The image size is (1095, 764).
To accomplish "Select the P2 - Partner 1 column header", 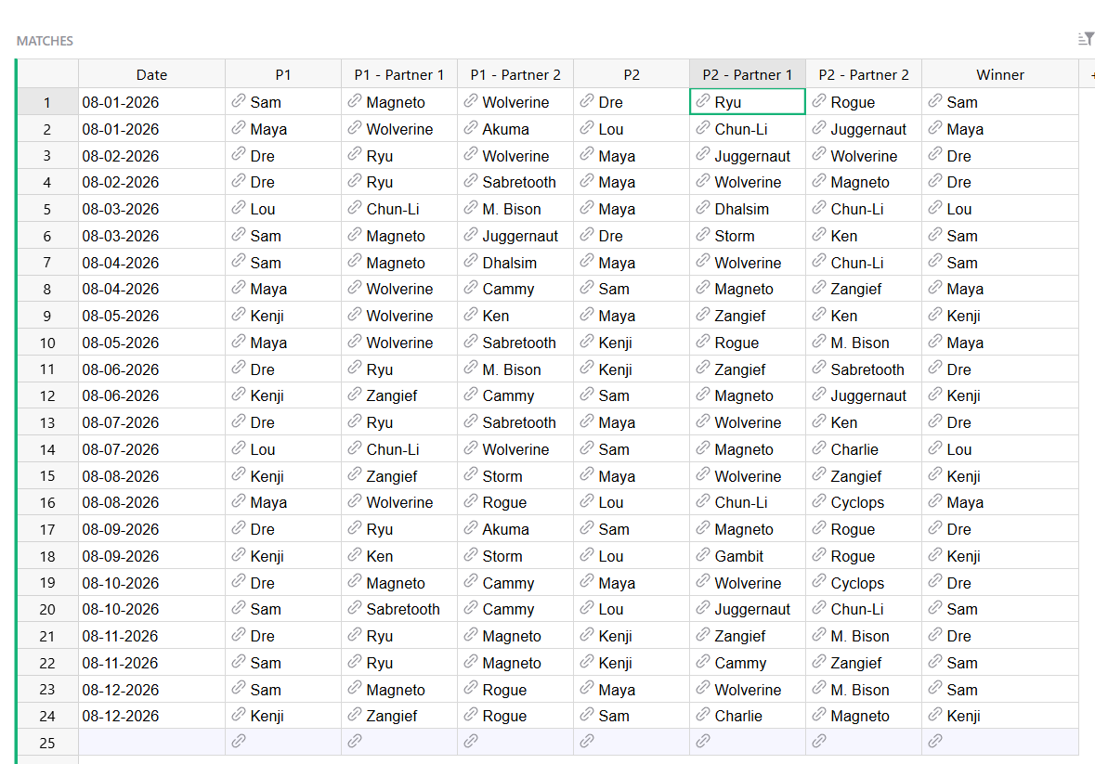I will point(748,74).
